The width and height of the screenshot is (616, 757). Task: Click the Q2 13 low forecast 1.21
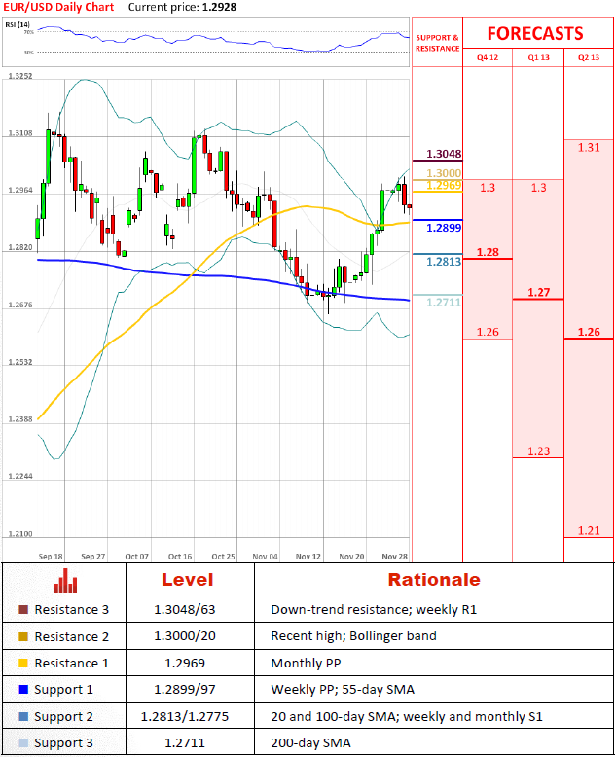point(589,531)
